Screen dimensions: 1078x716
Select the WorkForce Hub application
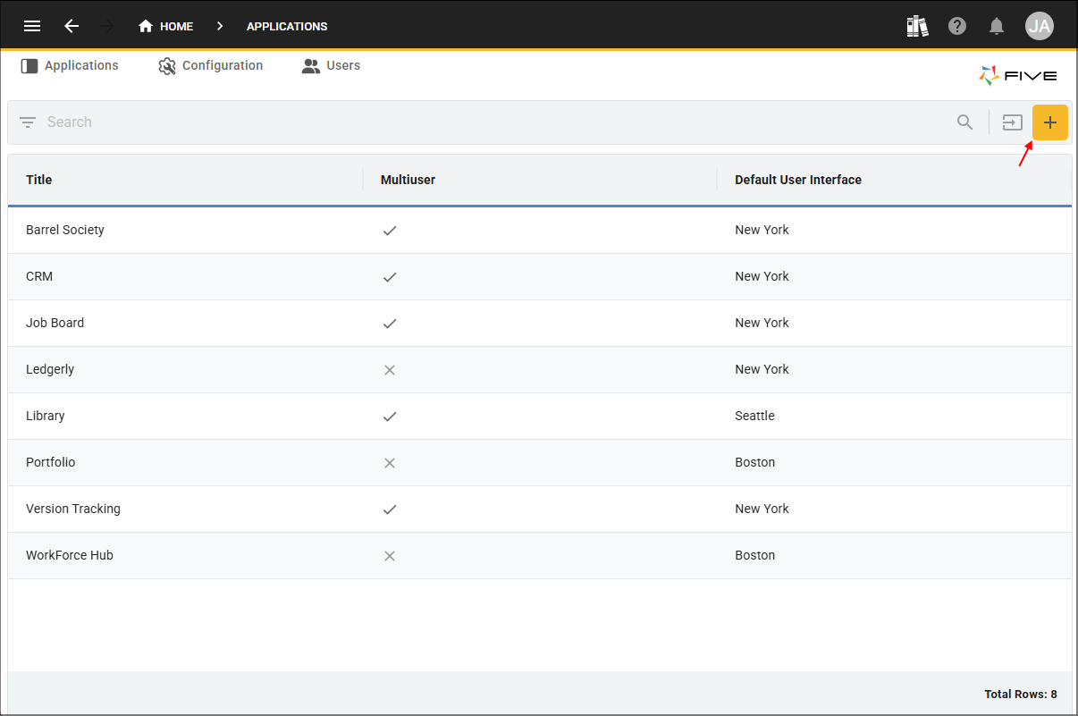(x=540, y=555)
